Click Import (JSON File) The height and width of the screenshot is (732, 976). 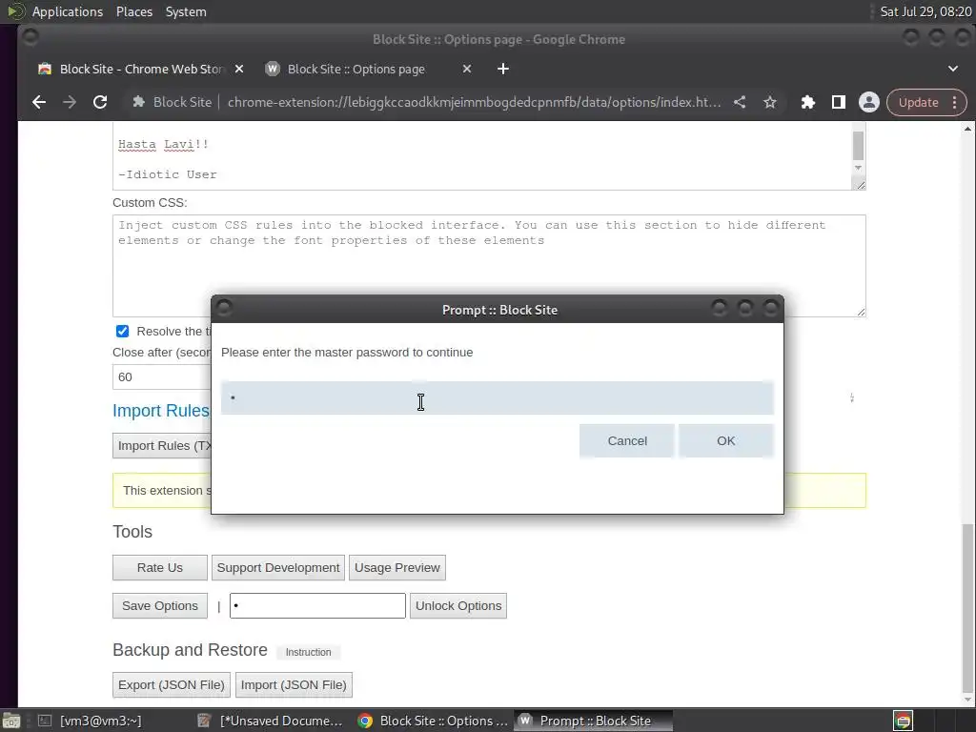click(x=294, y=684)
